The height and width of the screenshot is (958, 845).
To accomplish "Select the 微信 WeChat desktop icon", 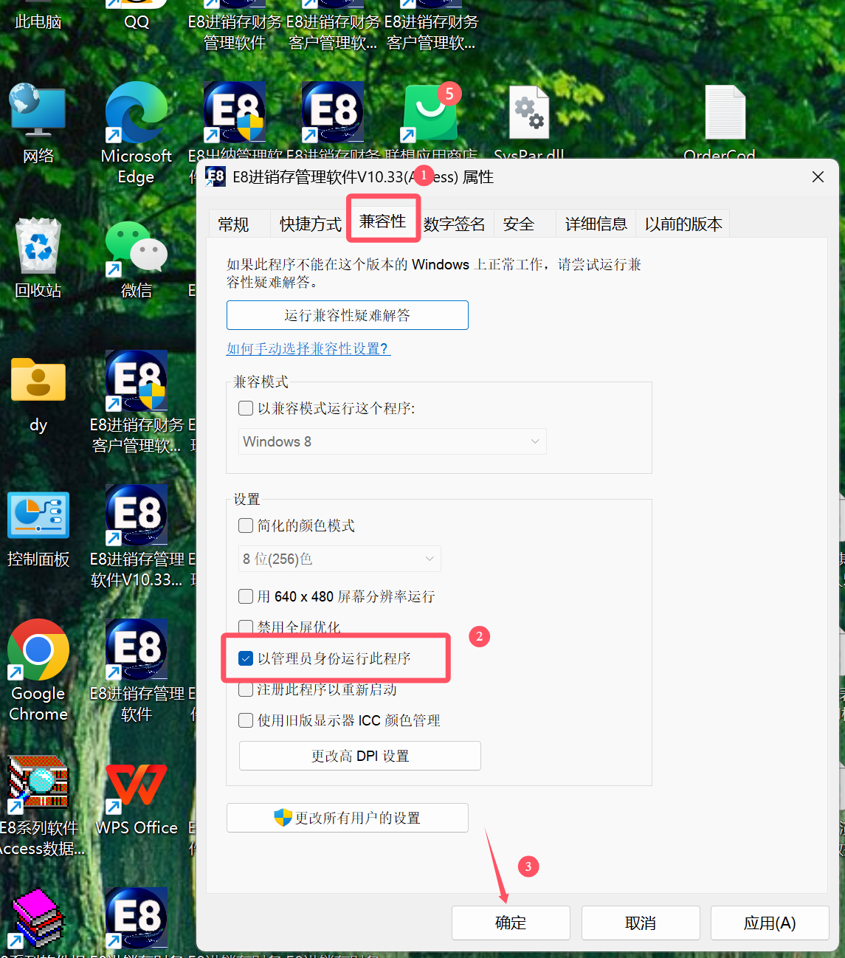I will coord(137,248).
